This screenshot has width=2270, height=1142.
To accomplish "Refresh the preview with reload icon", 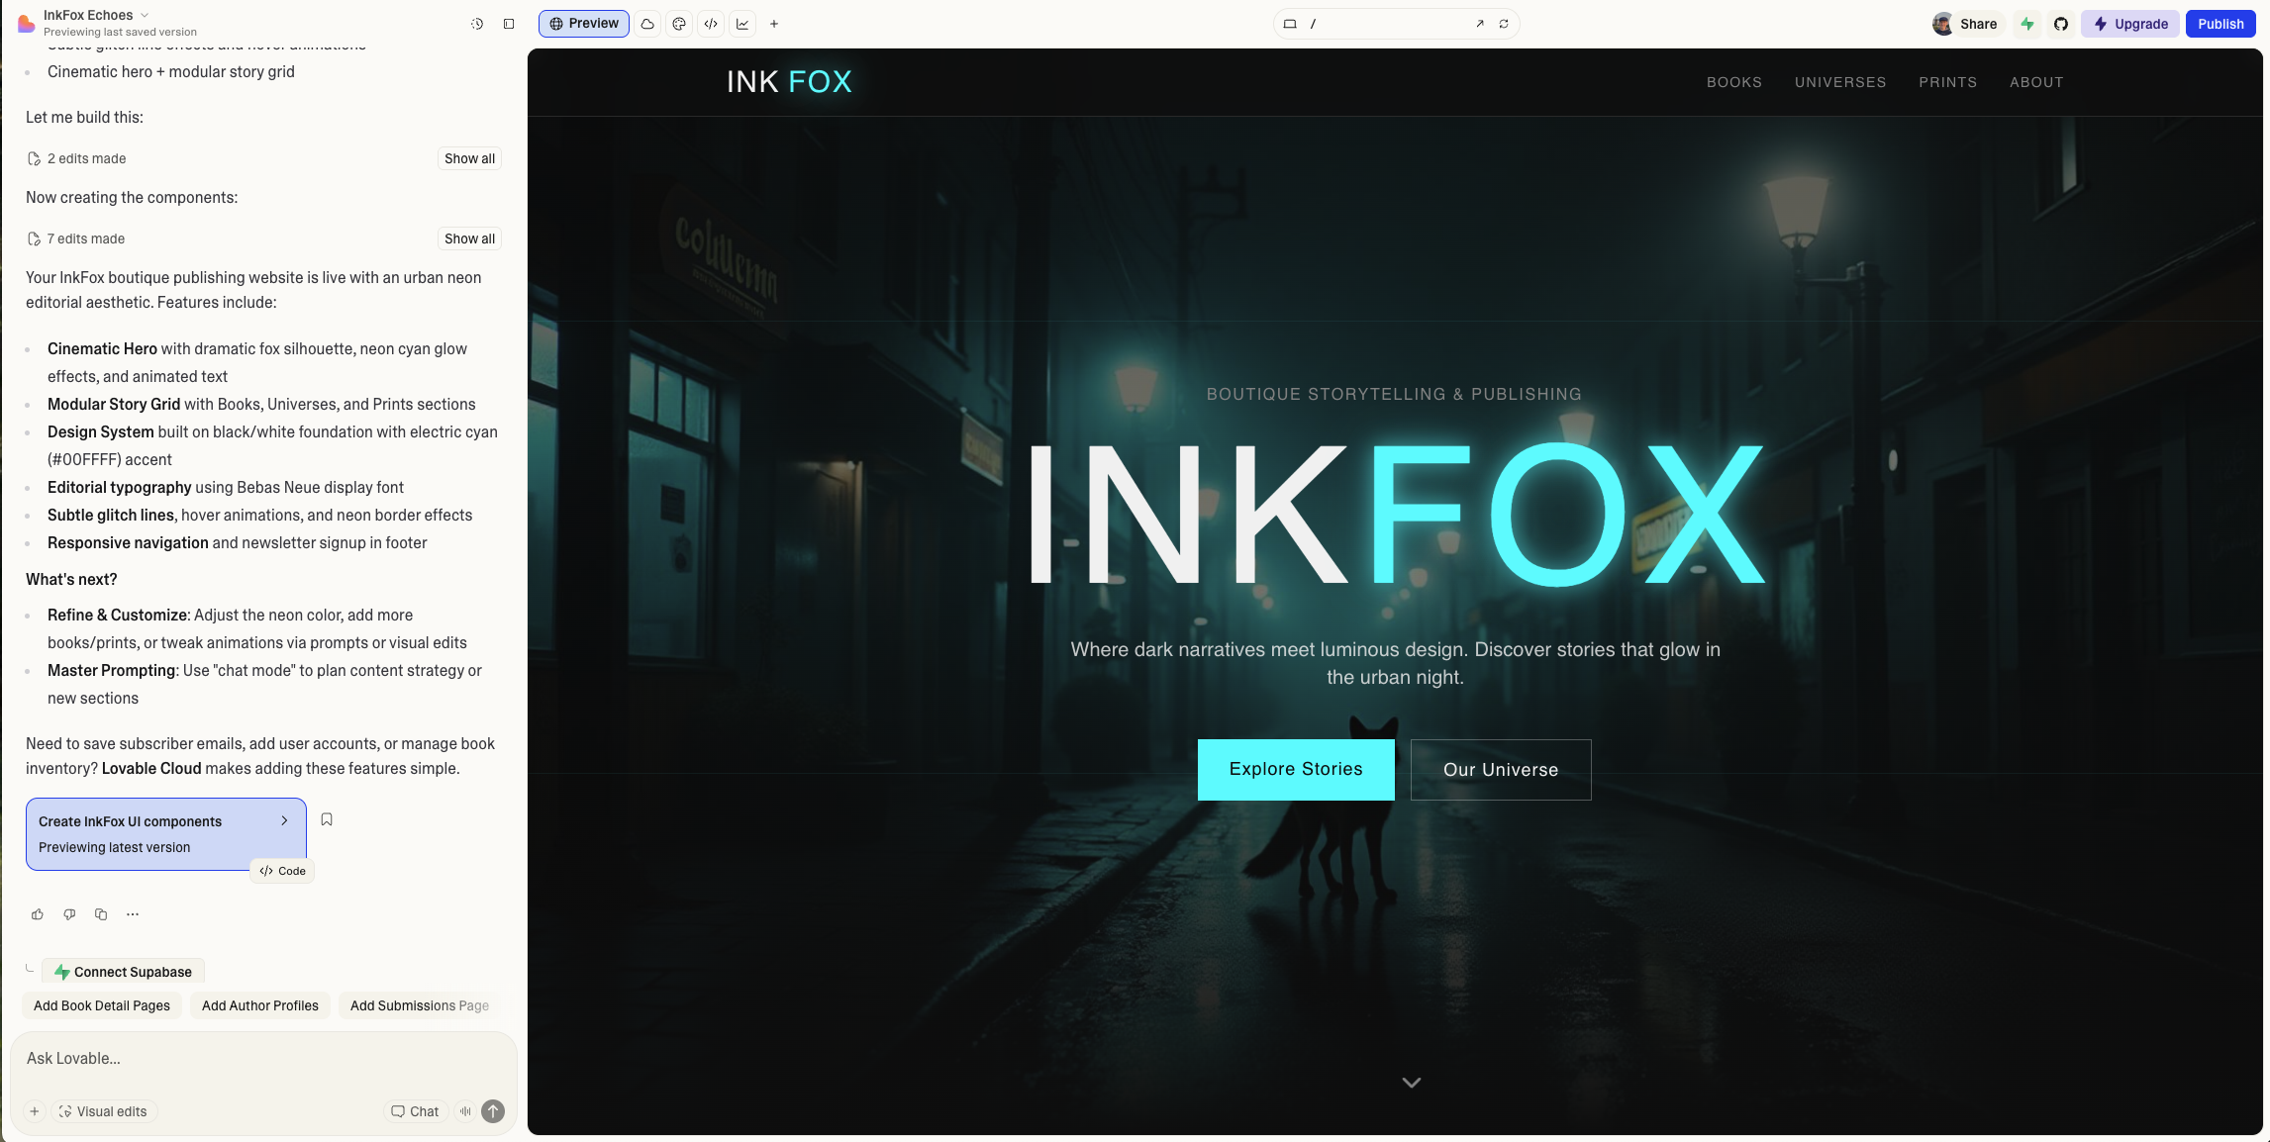I will (1504, 24).
